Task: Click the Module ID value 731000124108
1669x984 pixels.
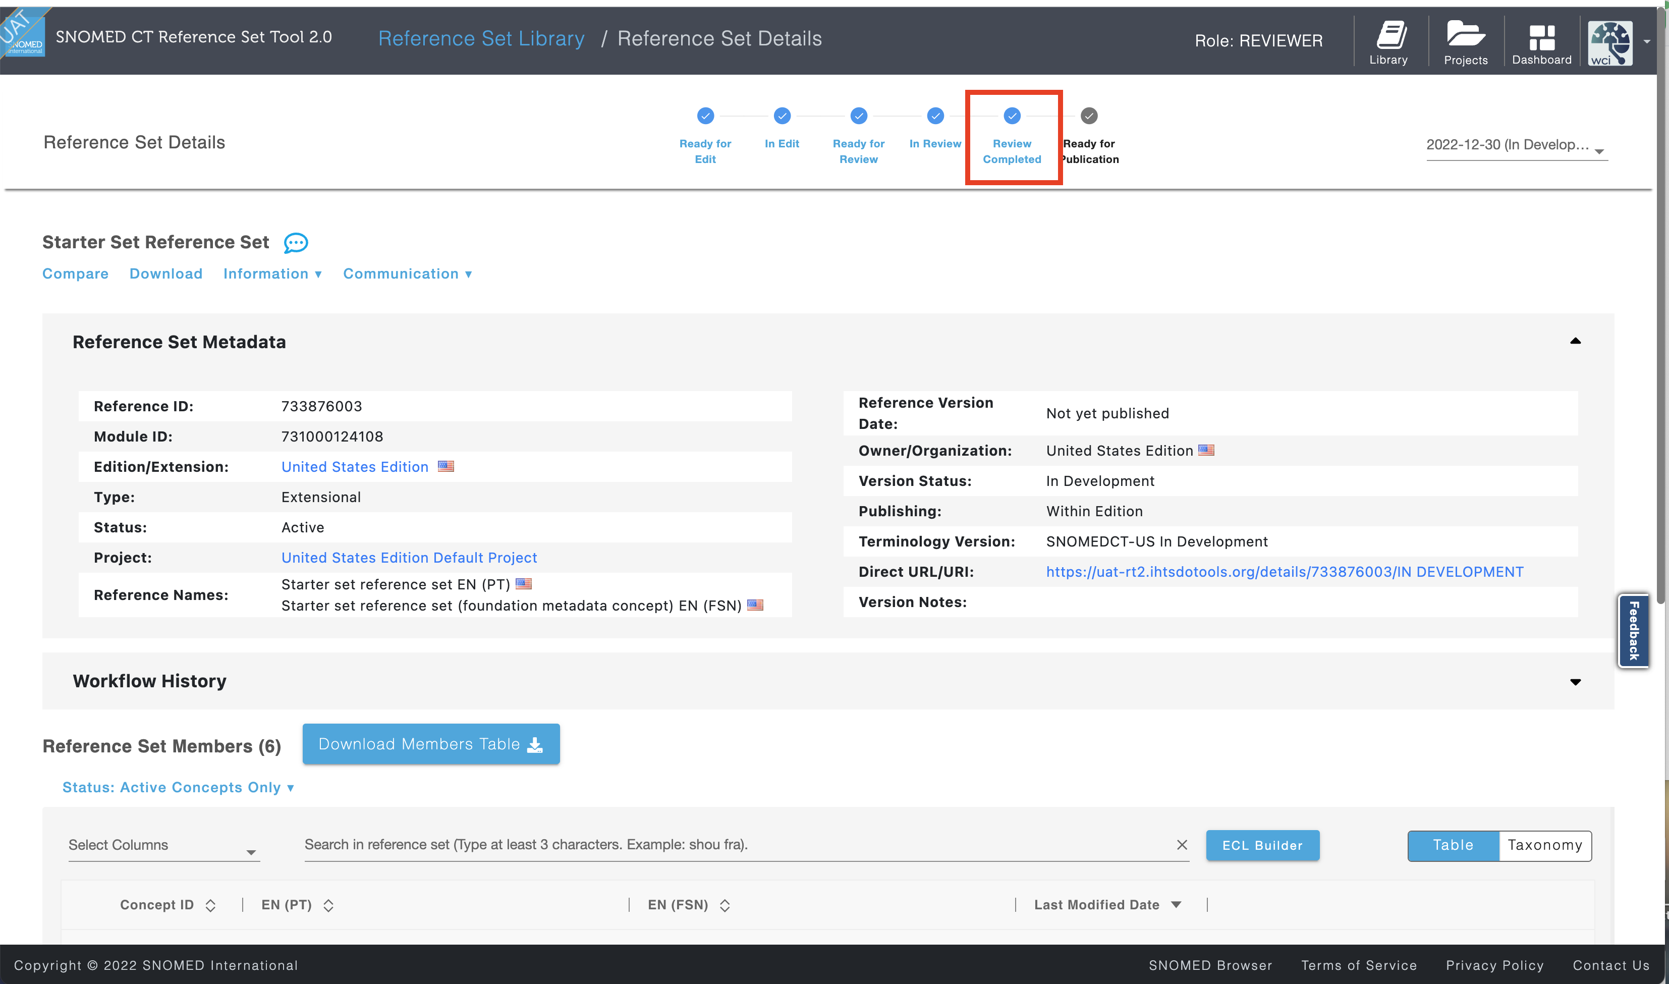Action: [x=332, y=436]
